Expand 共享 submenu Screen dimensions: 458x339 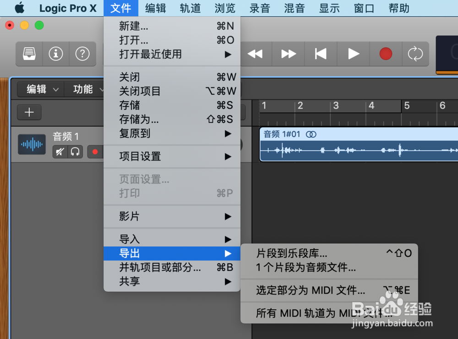[172, 281]
